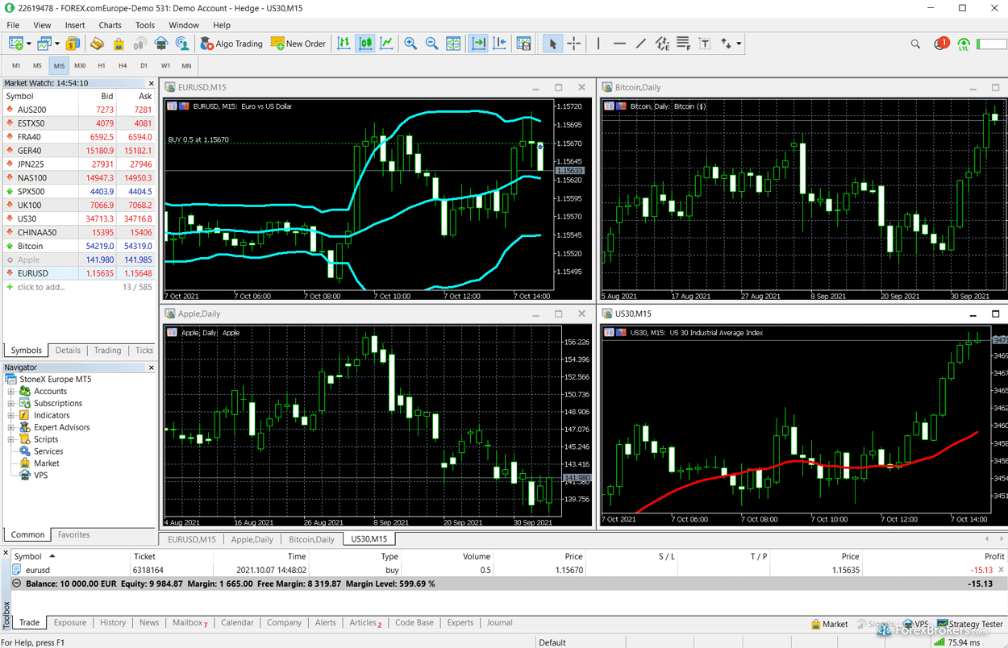The image size is (1008, 648).
Task: Click the zoom in magnifier icon
Action: [410, 44]
